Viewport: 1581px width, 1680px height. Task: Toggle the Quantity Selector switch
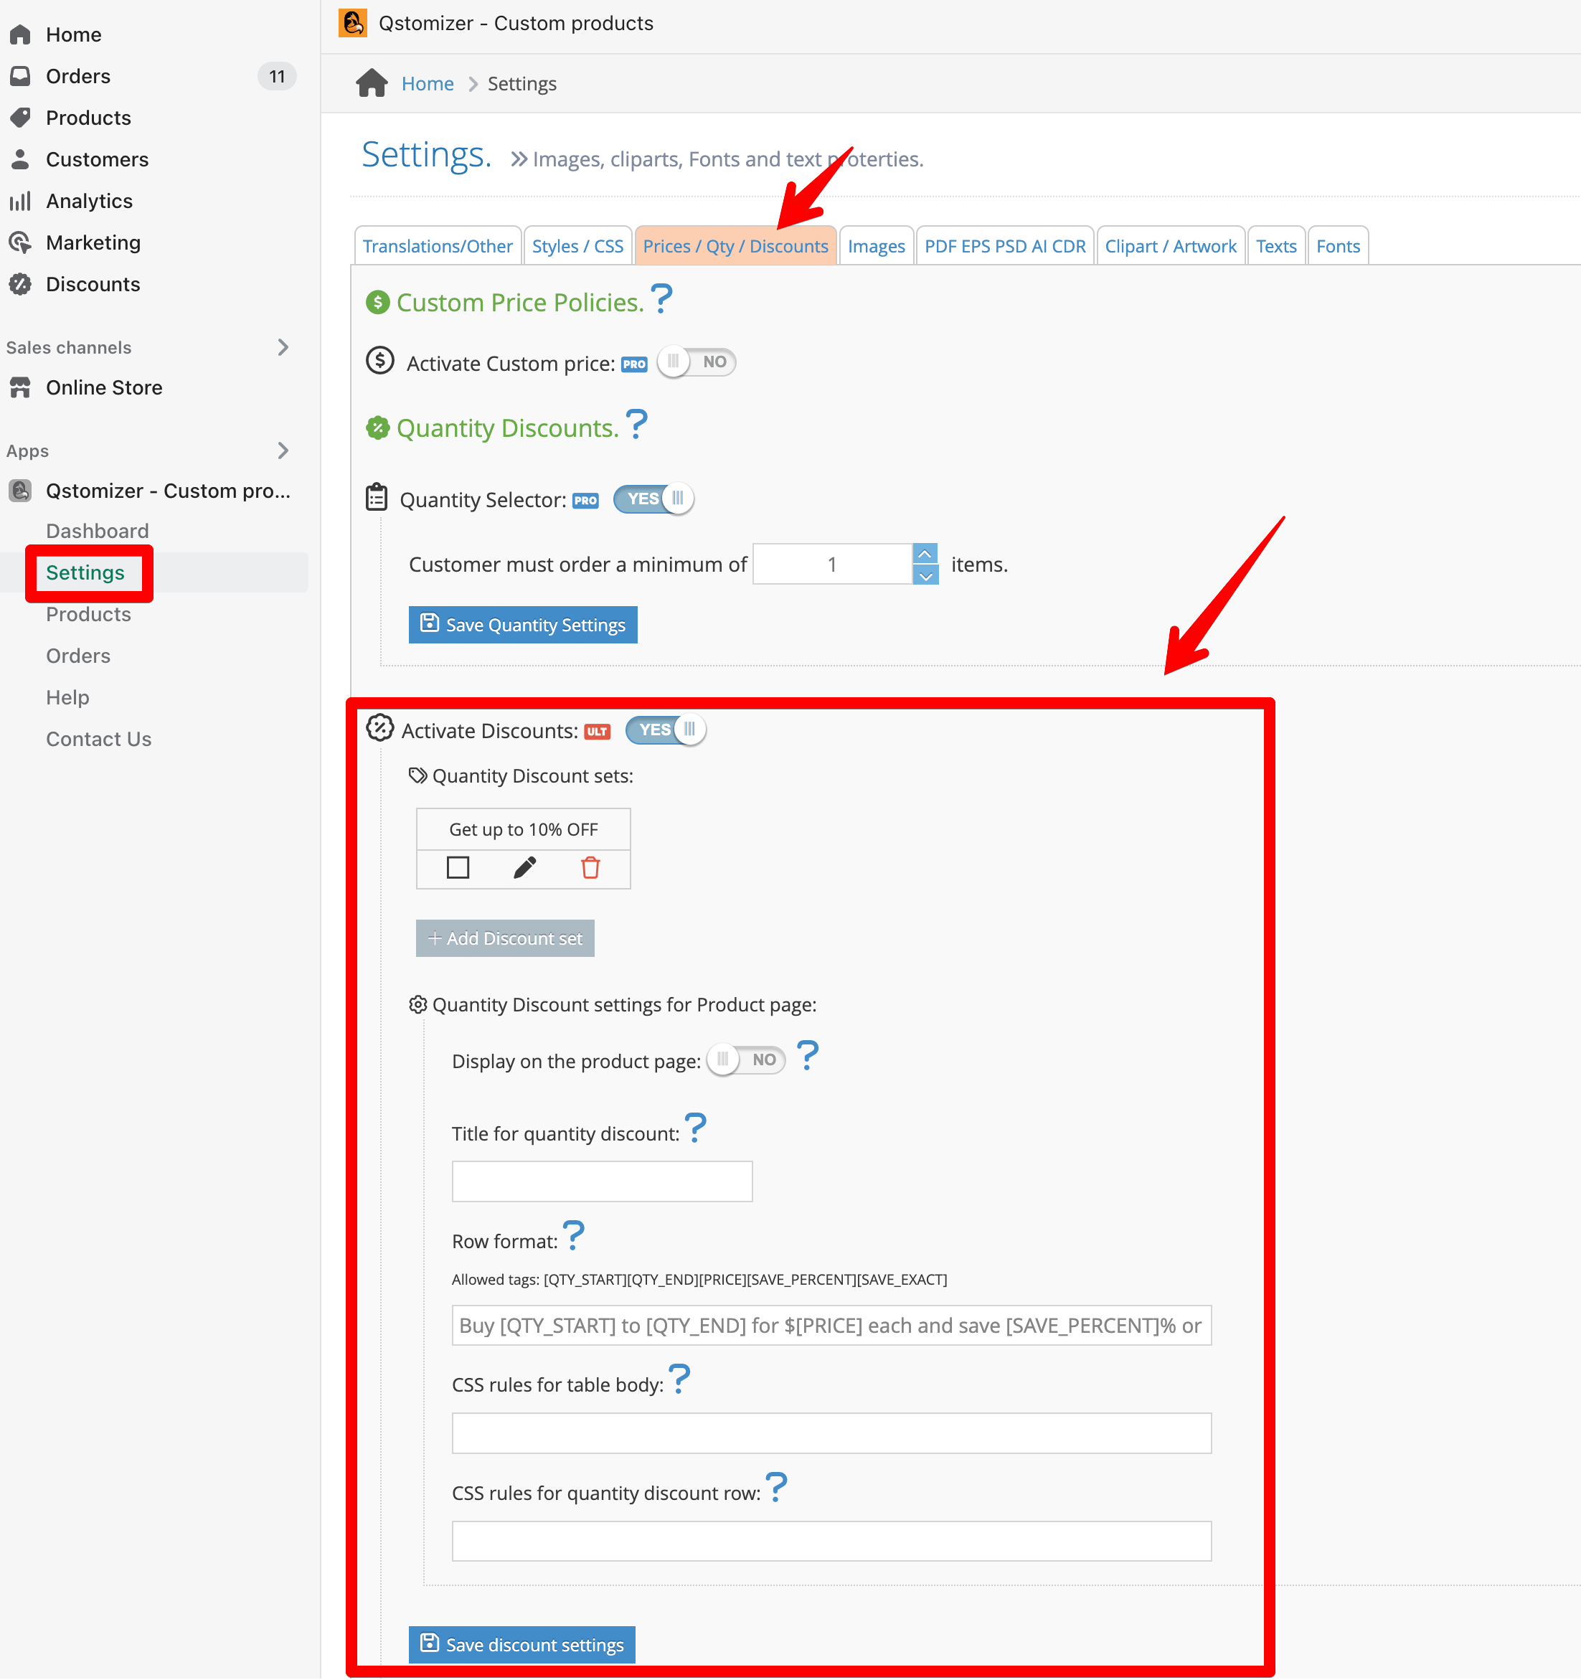(x=654, y=499)
